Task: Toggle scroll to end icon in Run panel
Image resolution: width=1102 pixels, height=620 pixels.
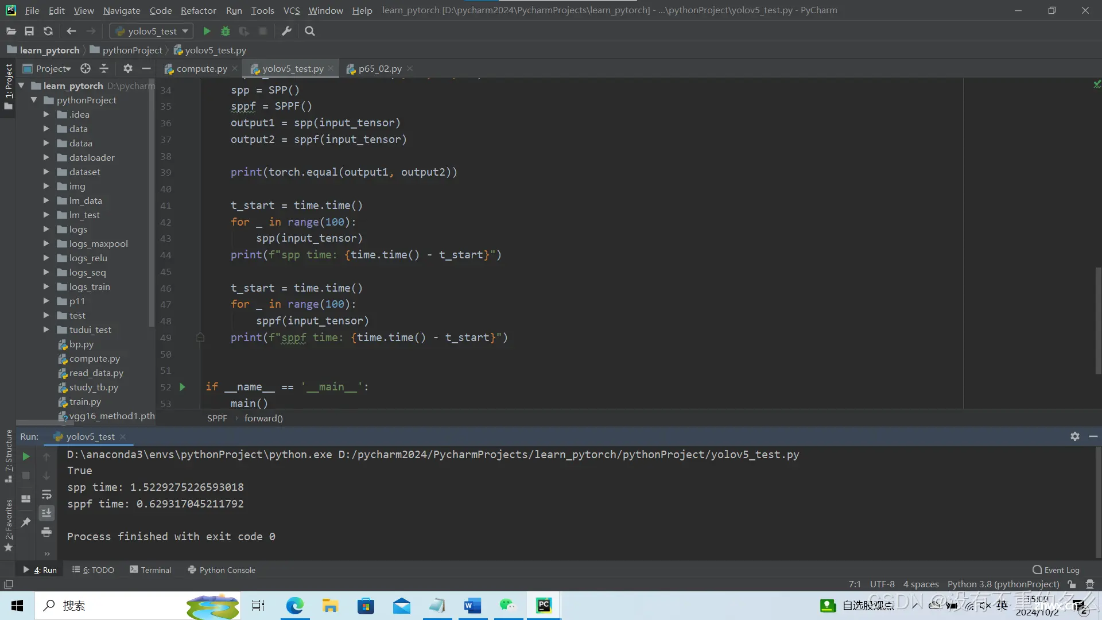Action: coord(46,513)
